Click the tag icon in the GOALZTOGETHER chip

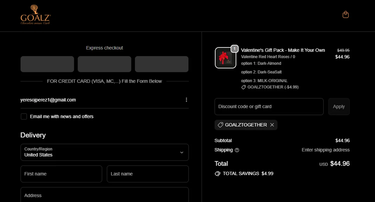click(x=220, y=125)
